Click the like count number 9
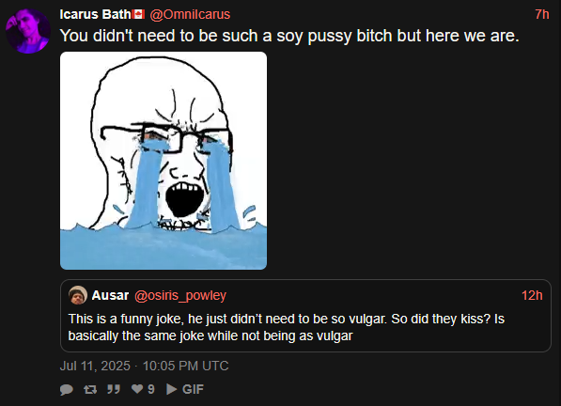The width and height of the screenshot is (561, 406). coord(151,389)
